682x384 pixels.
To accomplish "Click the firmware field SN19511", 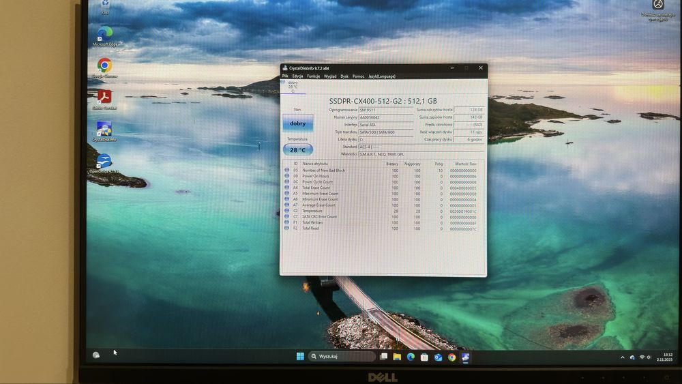I will [x=385, y=110].
